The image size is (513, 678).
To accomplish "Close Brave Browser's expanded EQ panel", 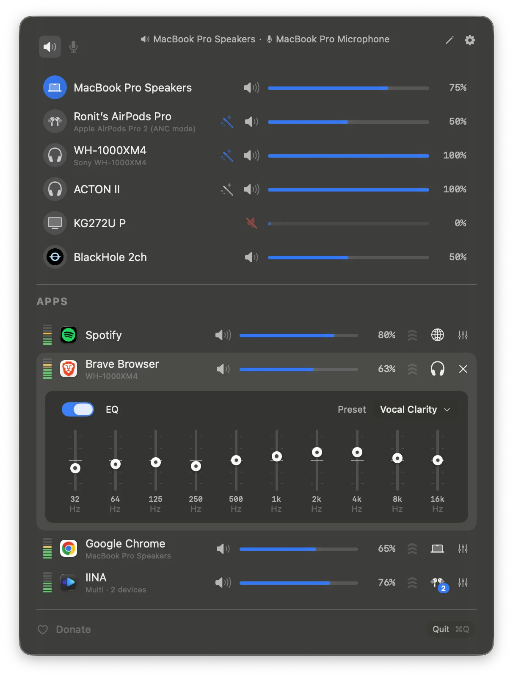I will point(463,369).
